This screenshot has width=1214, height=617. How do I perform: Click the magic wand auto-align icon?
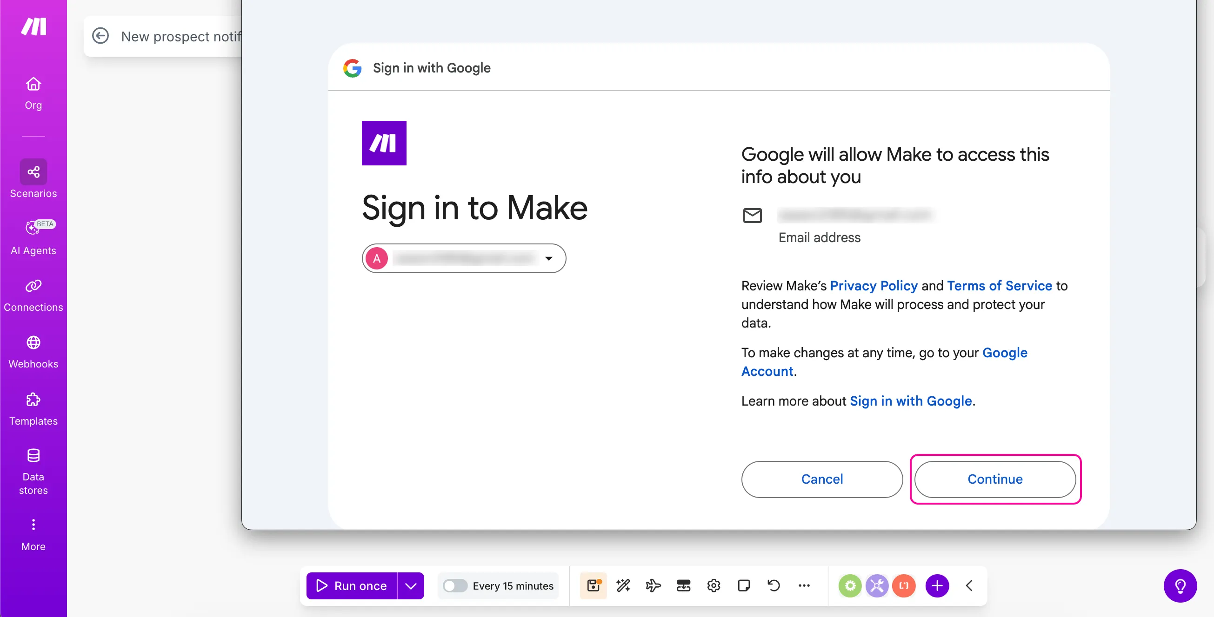tap(623, 585)
